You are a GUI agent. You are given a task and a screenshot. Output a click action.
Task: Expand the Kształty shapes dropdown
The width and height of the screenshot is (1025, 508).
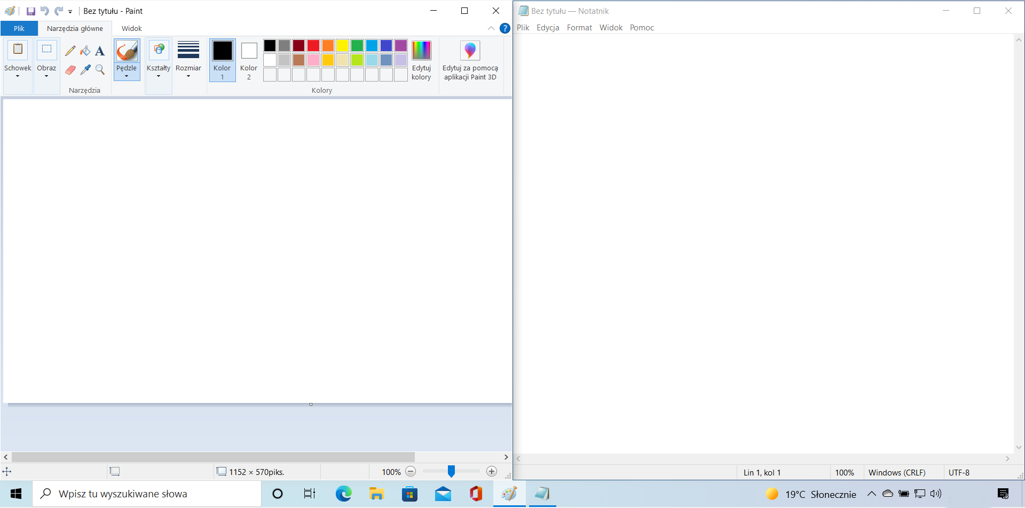(159, 76)
